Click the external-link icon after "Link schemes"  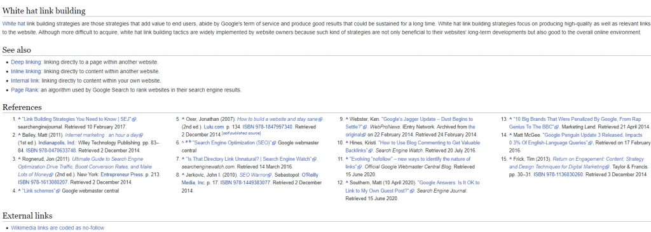click(58, 191)
